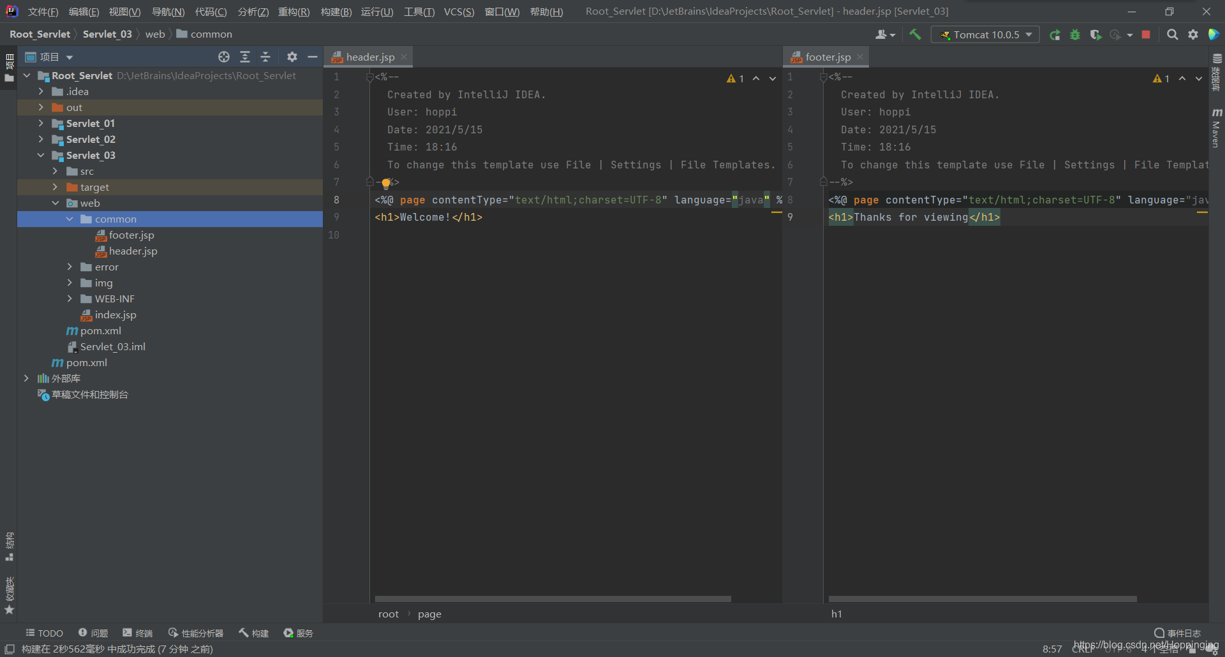Screen dimensions: 1225x657
Task: Click header.jsp horizontal scrollbar
Action: click(x=553, y=599)
